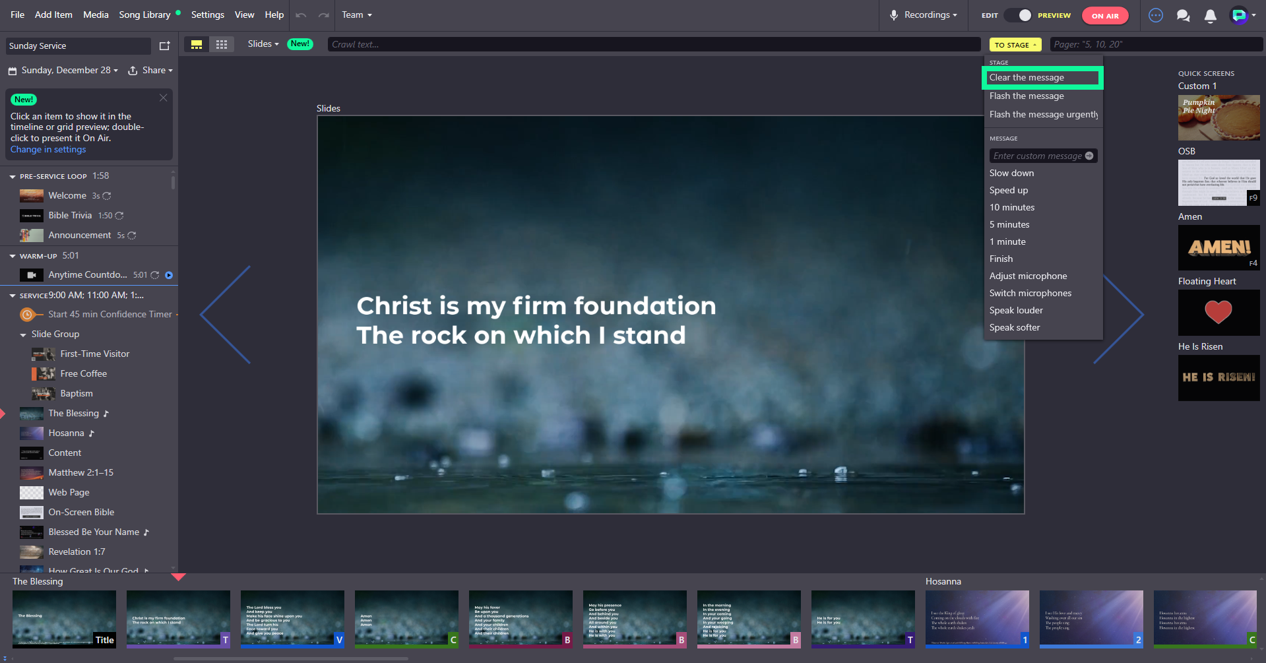Click the pop-out icon beside Sunday Service

click(x=165, y=46)
